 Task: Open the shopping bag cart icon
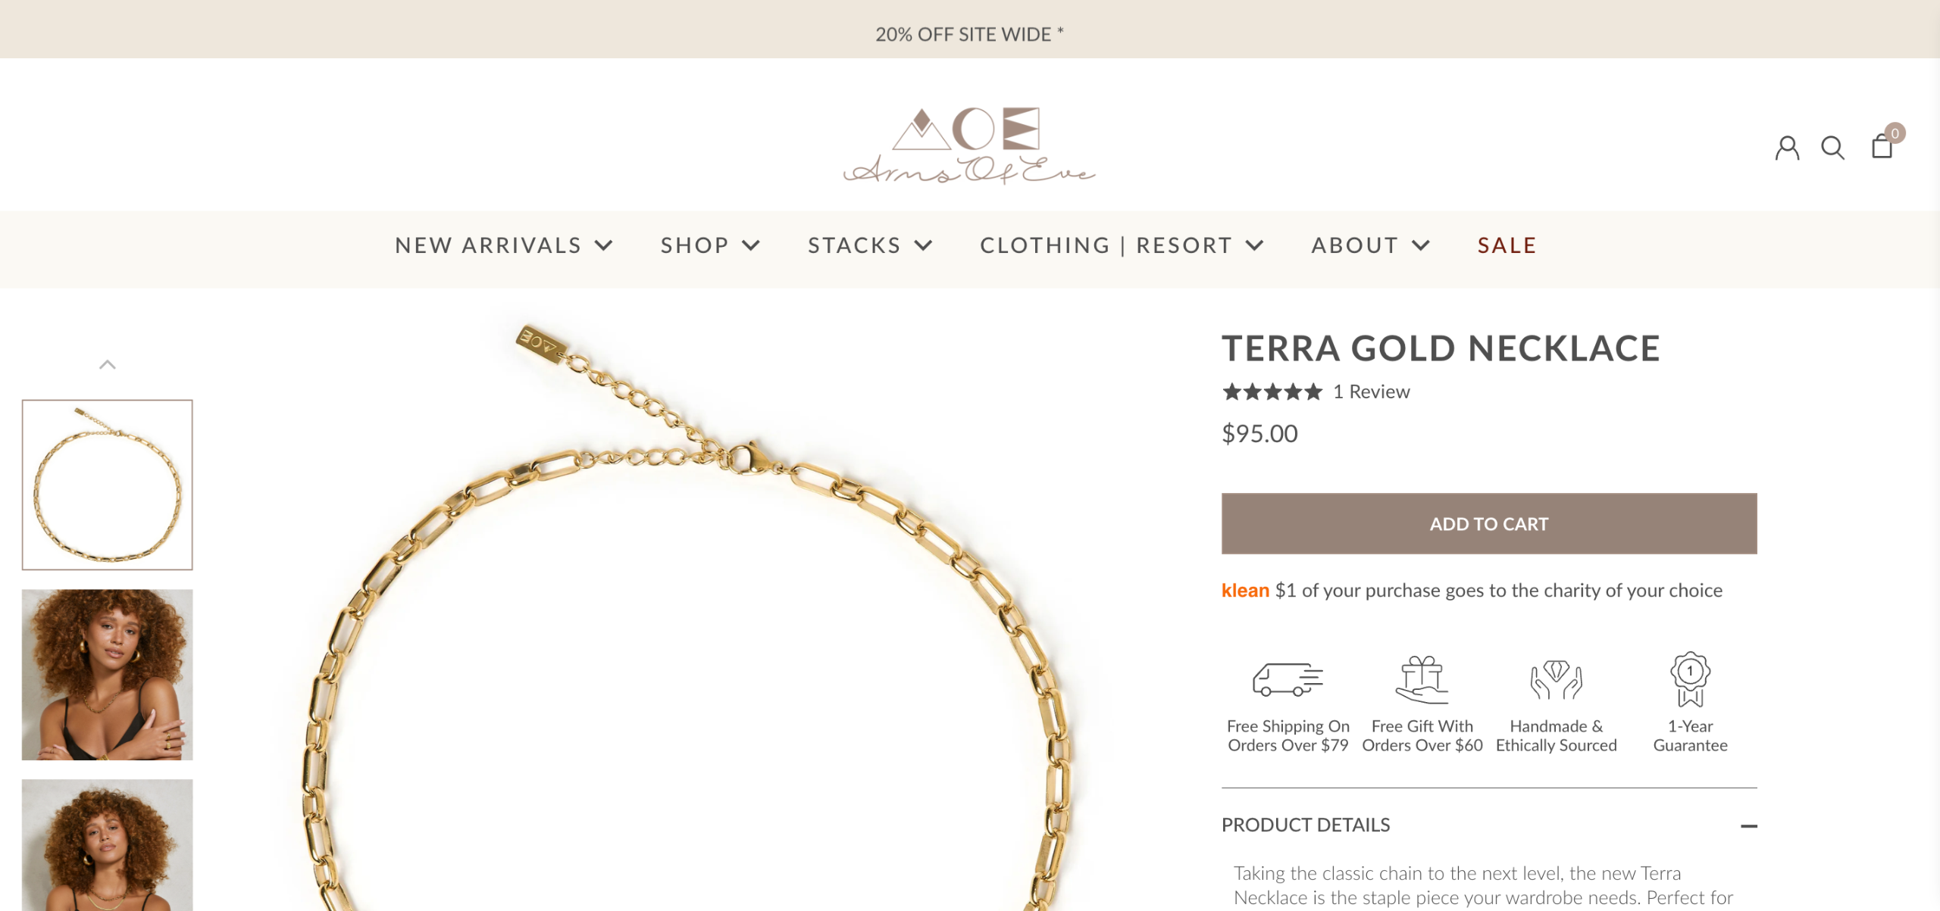click(1882, 146)
